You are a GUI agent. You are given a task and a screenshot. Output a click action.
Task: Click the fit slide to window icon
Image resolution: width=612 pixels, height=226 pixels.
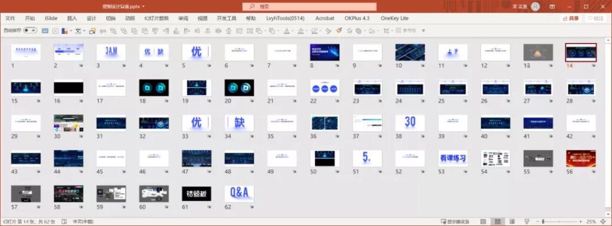tap(604, 222)
